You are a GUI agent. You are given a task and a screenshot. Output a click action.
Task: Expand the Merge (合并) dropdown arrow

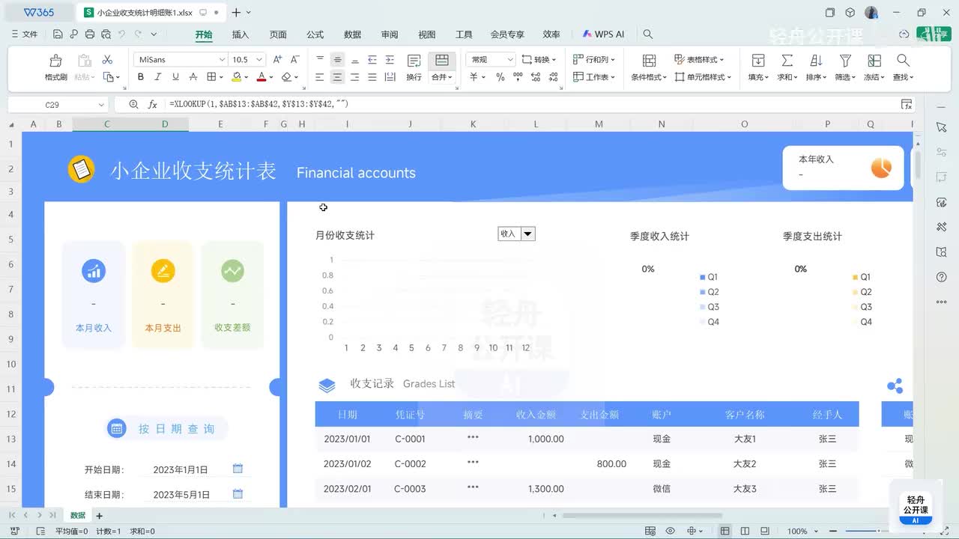[451, 77]
